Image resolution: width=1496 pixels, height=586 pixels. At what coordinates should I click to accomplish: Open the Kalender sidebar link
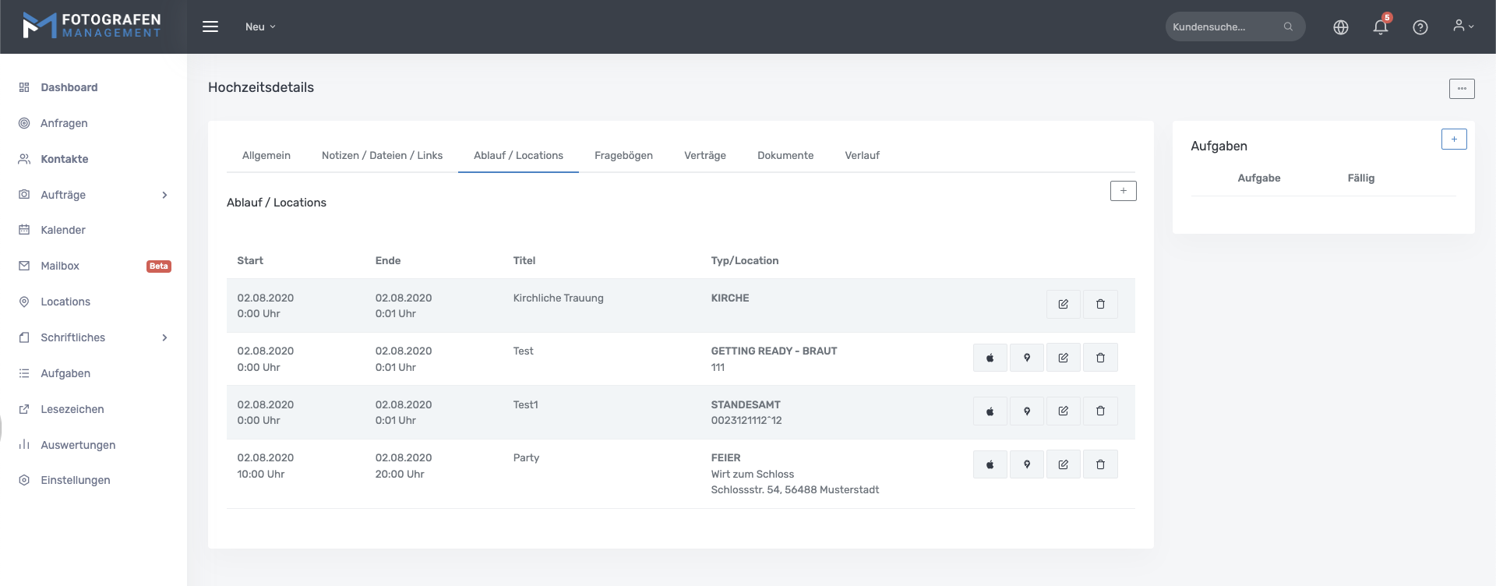tap(63, 230)
